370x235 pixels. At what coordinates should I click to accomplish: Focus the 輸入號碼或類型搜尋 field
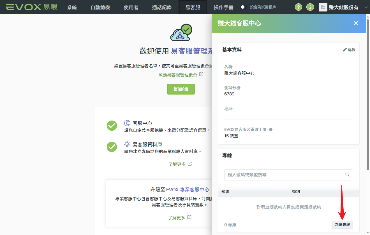[283, 175]
